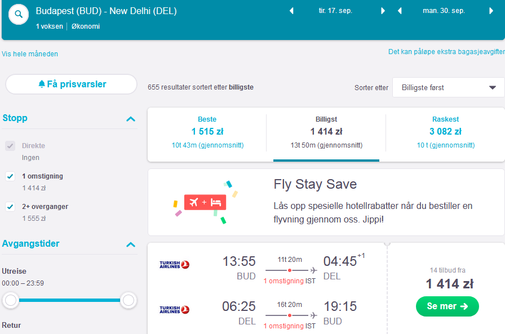
Task: Click the Stopp section heading
Action: tap(15, 118)
